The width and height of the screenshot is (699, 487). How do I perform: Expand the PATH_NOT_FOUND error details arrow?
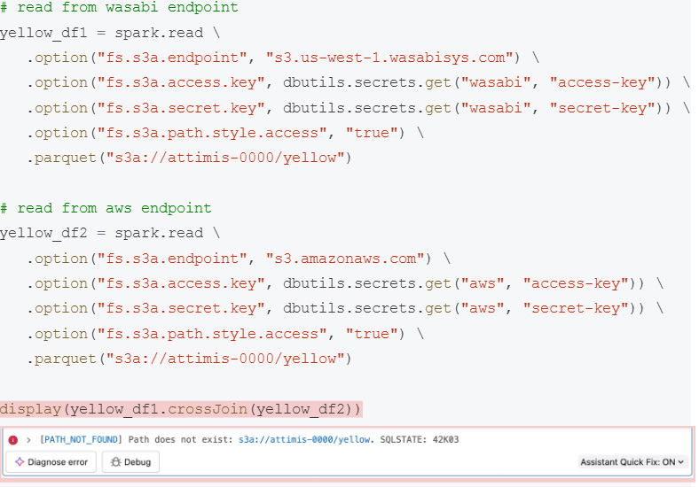point(28,440)
